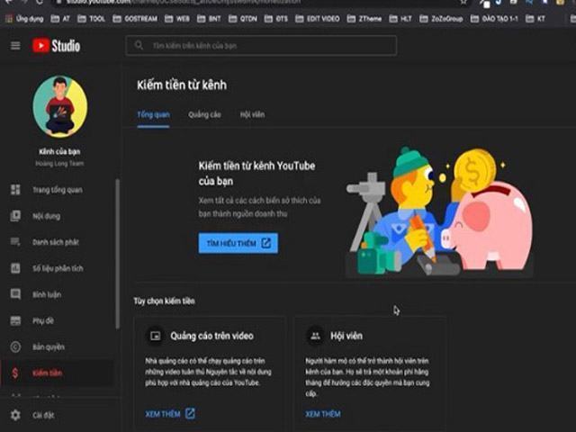The height and width of the screenshot is (432, 576).
Task: Click the sidebar vertical scrollbar
Action: [118, 254]
